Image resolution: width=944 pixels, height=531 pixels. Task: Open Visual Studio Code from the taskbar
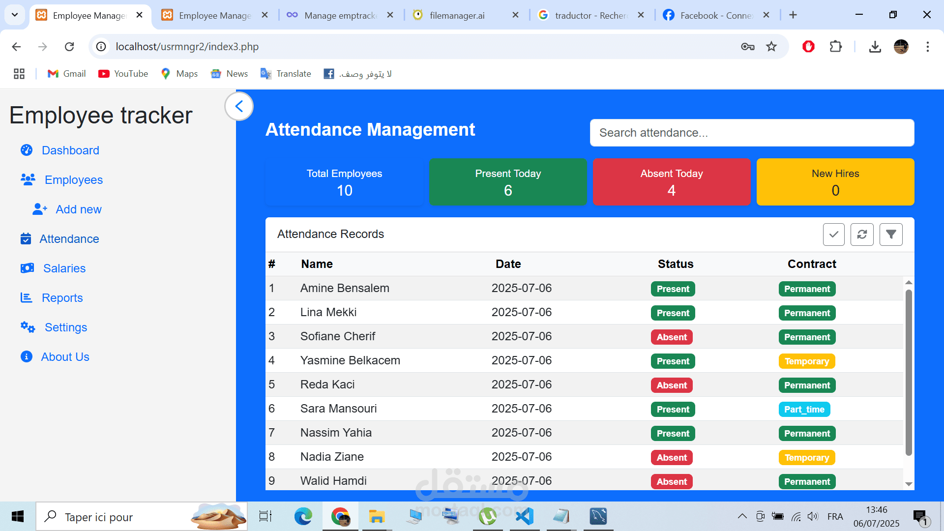click(525, 516)
